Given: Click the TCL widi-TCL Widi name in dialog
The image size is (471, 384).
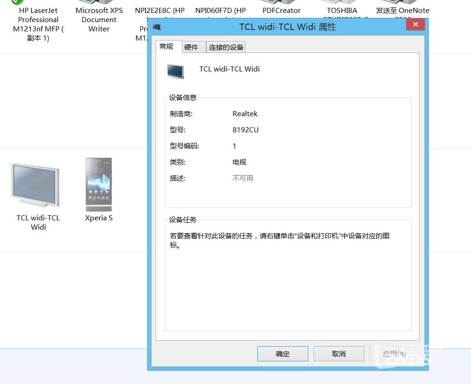Looking at the screenshot, I should pyautogui.click(x=229, y=69).
